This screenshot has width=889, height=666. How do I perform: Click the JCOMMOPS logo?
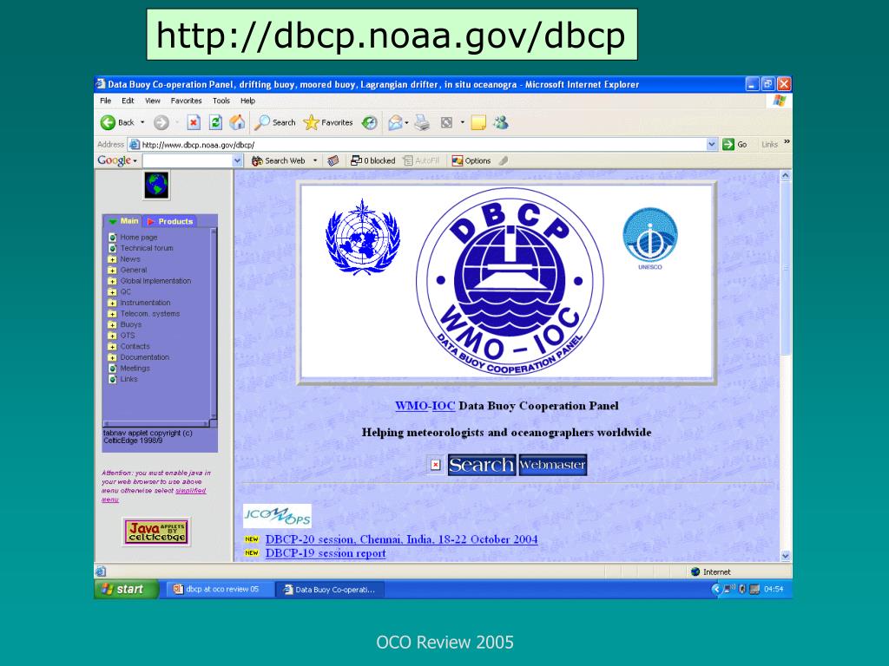pyautogui.click(x=277, y=516)
